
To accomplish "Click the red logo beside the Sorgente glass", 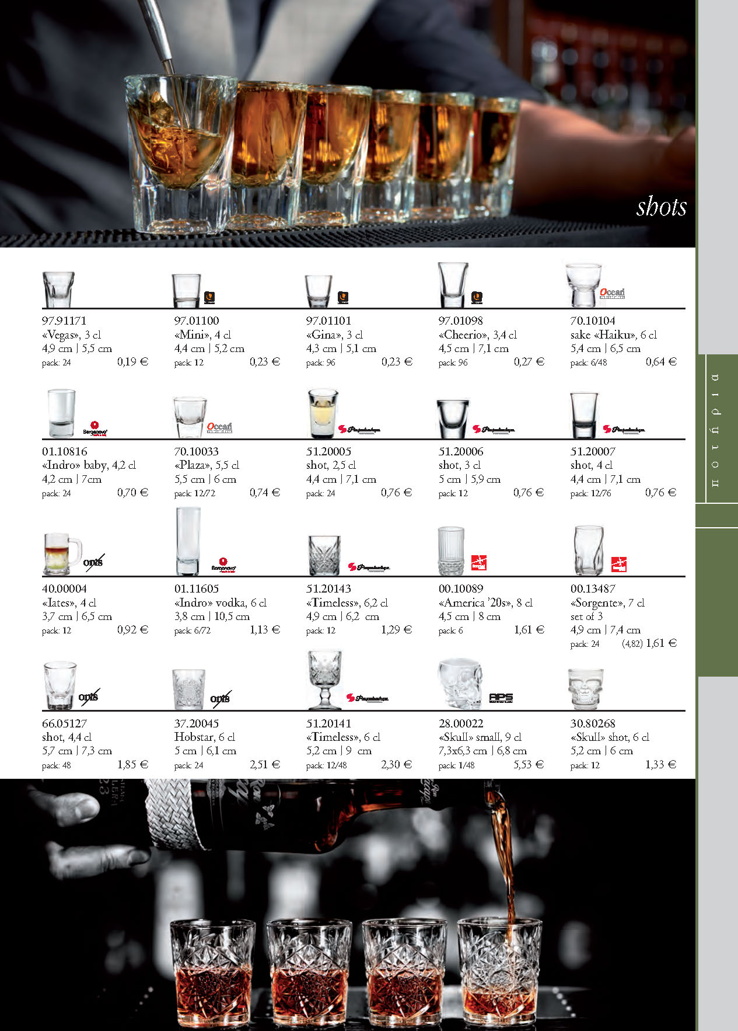I will [618, 564].
